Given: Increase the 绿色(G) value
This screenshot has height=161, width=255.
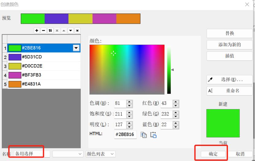Looking at the screenshot, I should click(x=176, y=112).
